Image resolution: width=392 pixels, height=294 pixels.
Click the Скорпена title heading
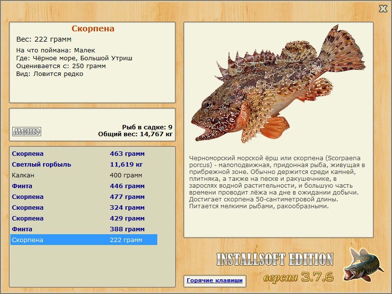pyautogui.click(x=93, y=28)
